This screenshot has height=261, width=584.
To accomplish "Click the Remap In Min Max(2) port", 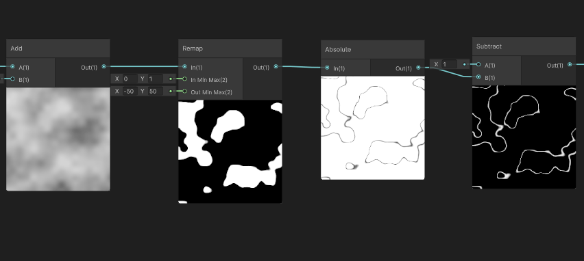I will 185,79.
